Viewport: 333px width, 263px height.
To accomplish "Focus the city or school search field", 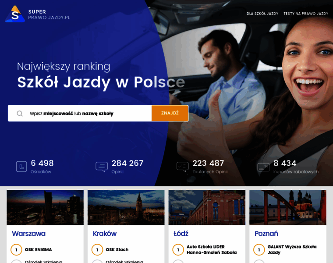I will pyautogui.click(x=80, y=114).
